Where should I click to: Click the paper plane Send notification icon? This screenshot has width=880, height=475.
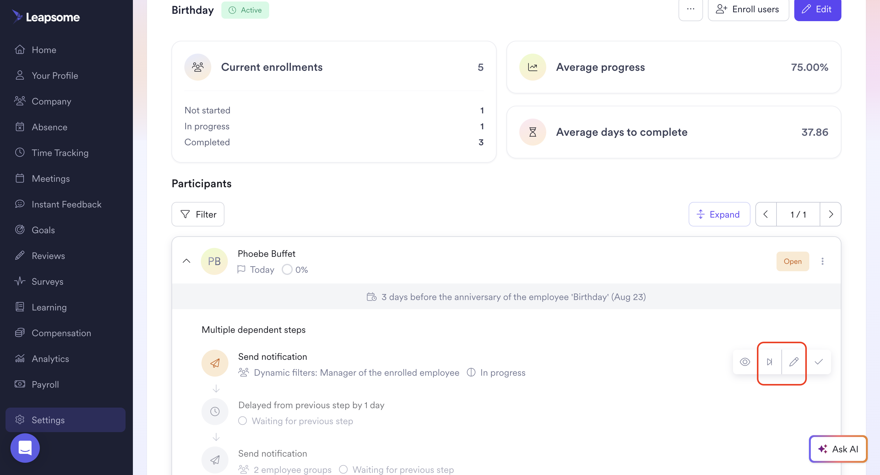click(x=215, y=363)
